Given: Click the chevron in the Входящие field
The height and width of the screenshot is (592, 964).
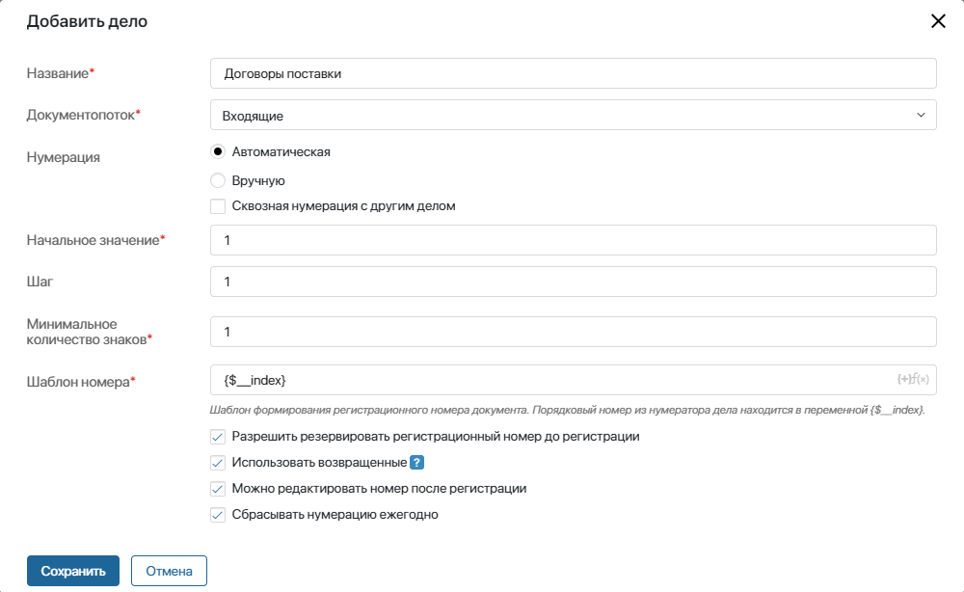Looking at the screenshot, I should pos(923,114).
